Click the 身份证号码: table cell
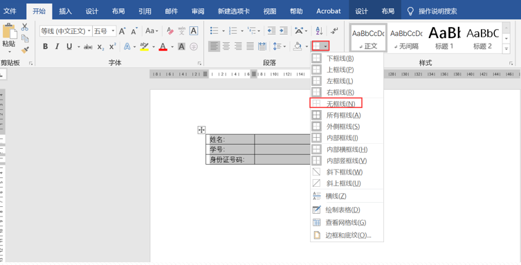 [x=230, y=159]
